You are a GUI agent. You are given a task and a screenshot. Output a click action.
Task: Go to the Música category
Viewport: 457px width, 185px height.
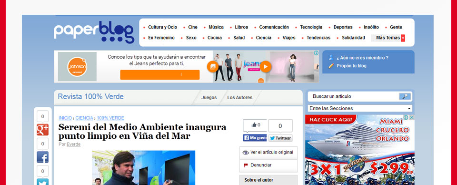coord(216,27)
